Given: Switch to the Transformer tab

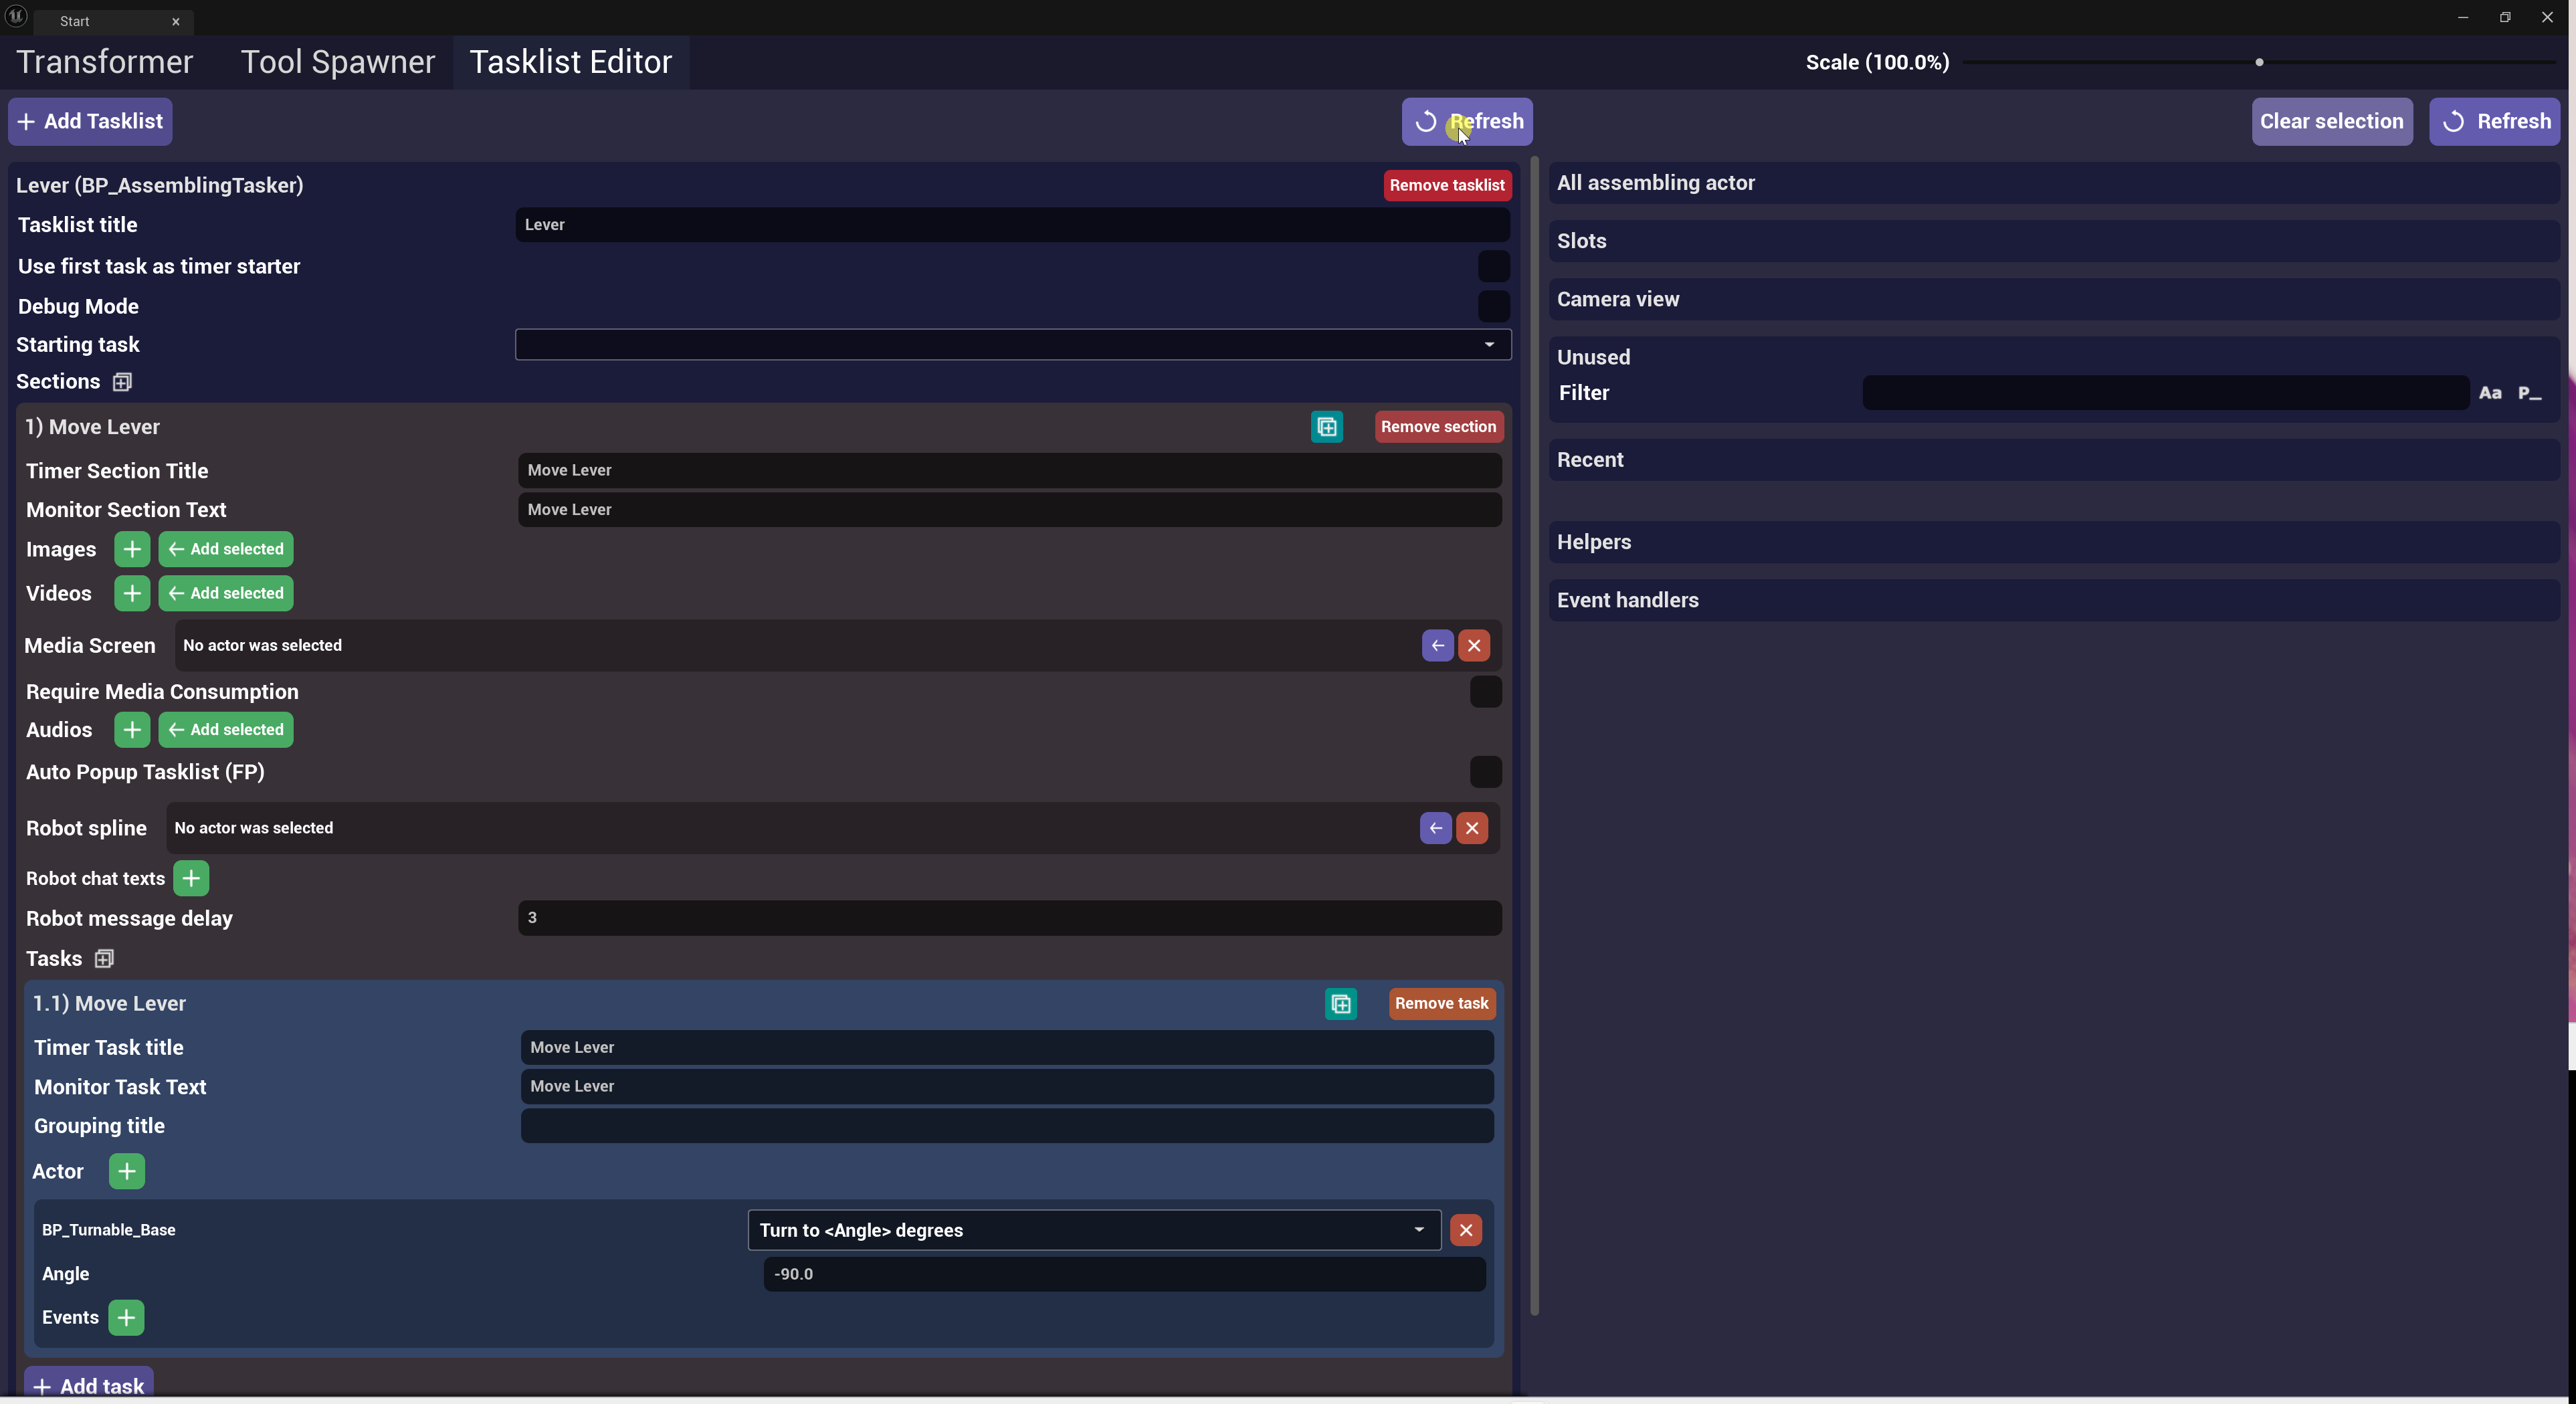Looking at the screenshot, I should (105, 62).
